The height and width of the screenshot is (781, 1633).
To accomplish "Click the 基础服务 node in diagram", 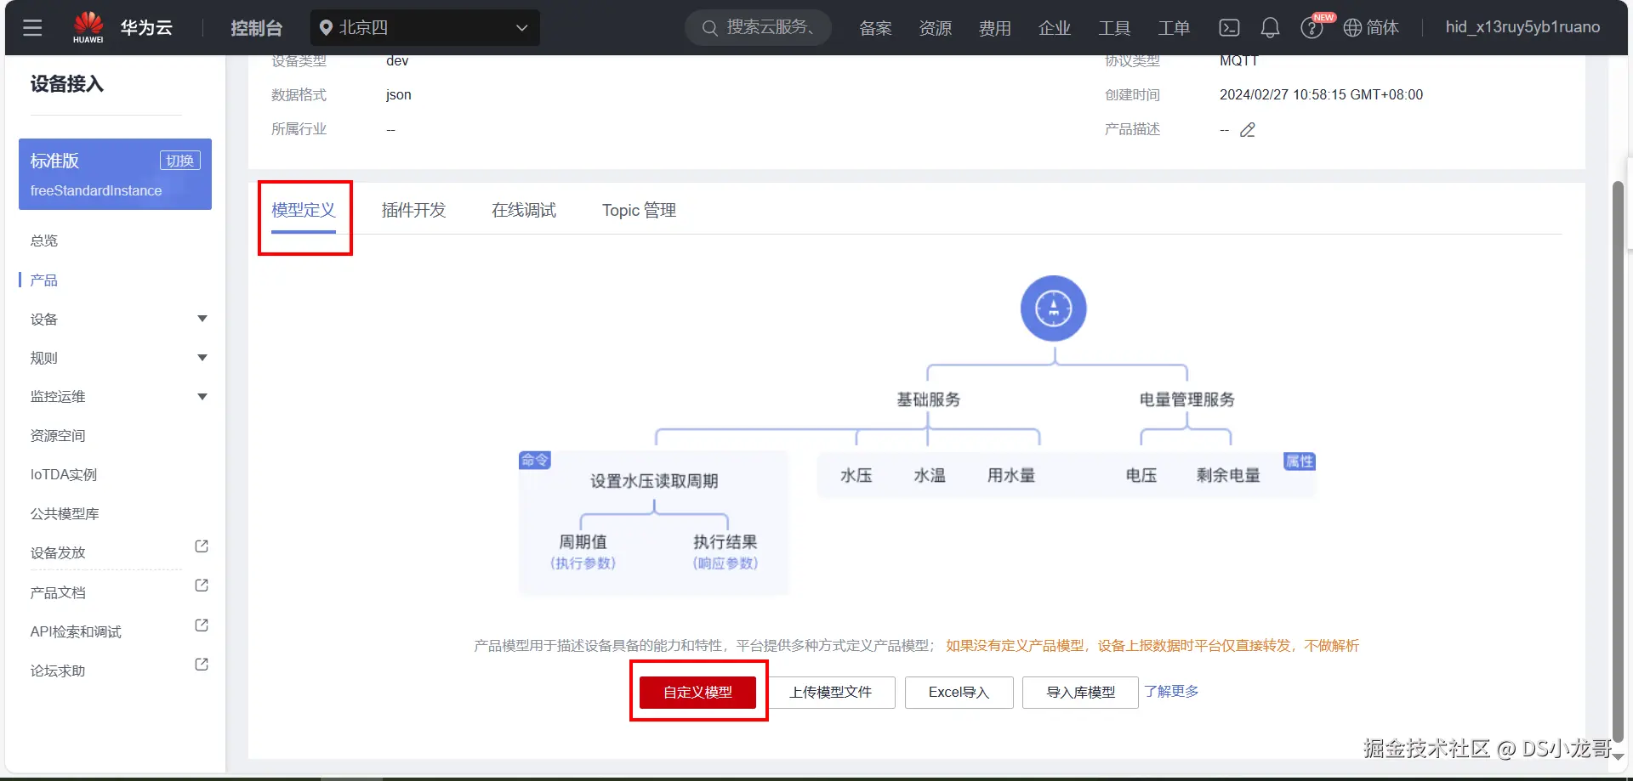I will pos(929,399).
